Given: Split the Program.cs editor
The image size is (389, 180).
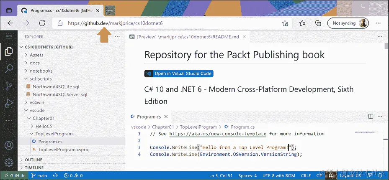Looking at the screenshot, I should coord(371,117).
